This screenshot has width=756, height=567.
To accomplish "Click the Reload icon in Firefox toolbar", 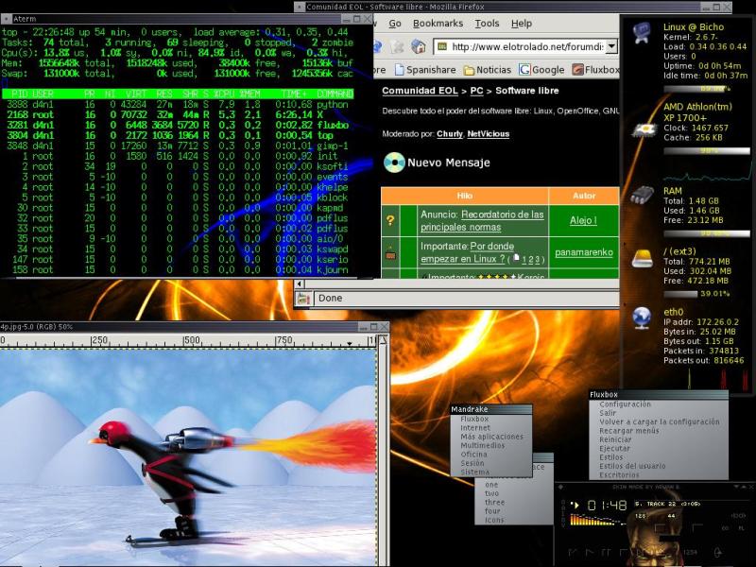I will pos(377,46).
